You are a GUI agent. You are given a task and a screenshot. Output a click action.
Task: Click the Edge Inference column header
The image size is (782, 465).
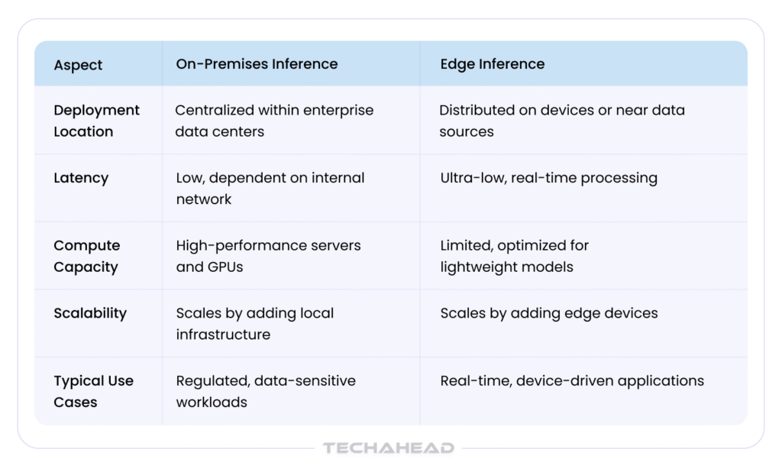pos(492,64)
